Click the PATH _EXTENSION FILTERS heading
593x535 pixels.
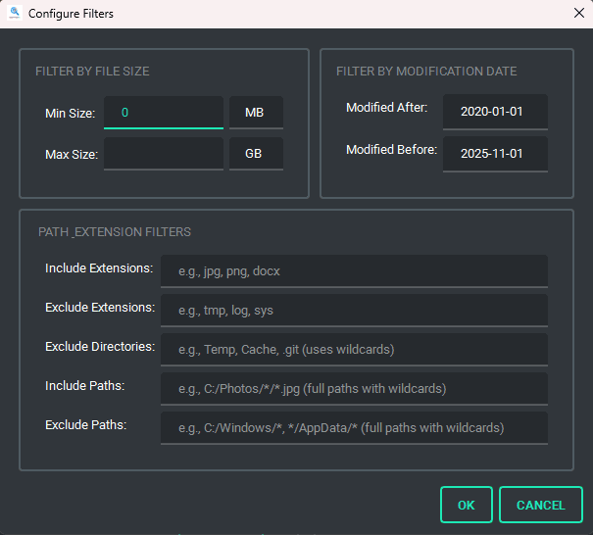coord(115,232)
